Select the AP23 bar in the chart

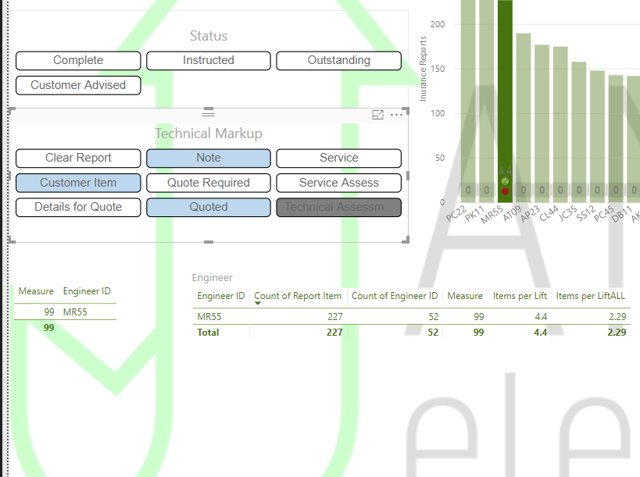[542, 123]
